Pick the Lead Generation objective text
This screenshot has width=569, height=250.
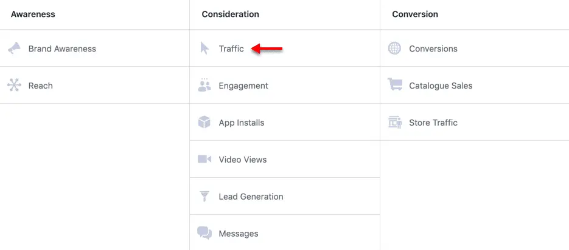tap(251, 197)
